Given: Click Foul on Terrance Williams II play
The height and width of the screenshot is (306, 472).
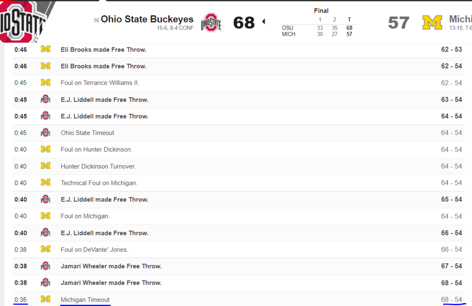Looking at the screenshot, I should (100, 83).
